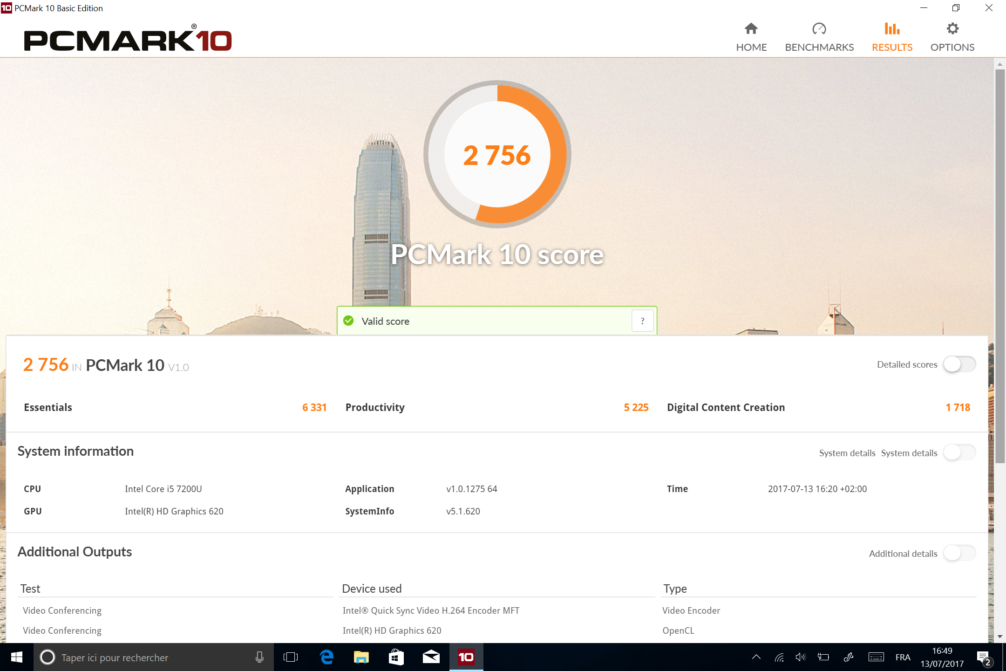
Task: Click the Valid score text
Action: pos(385,321)
